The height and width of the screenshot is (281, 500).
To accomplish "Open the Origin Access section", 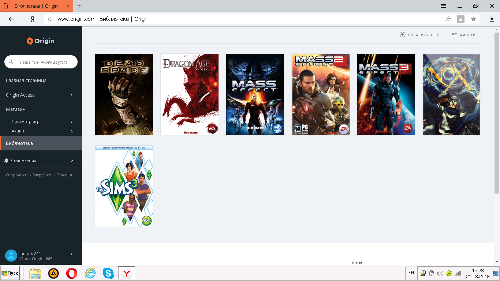I will (20, 95).
